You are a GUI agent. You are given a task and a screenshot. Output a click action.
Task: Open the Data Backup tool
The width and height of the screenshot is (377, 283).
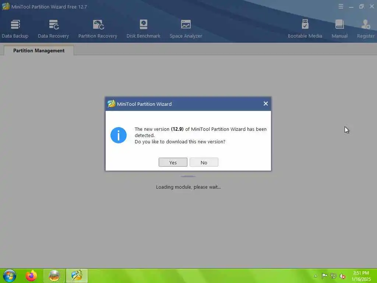15,29
